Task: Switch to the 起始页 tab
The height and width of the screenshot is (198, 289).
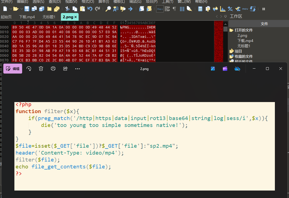Action: coord(6,17)
